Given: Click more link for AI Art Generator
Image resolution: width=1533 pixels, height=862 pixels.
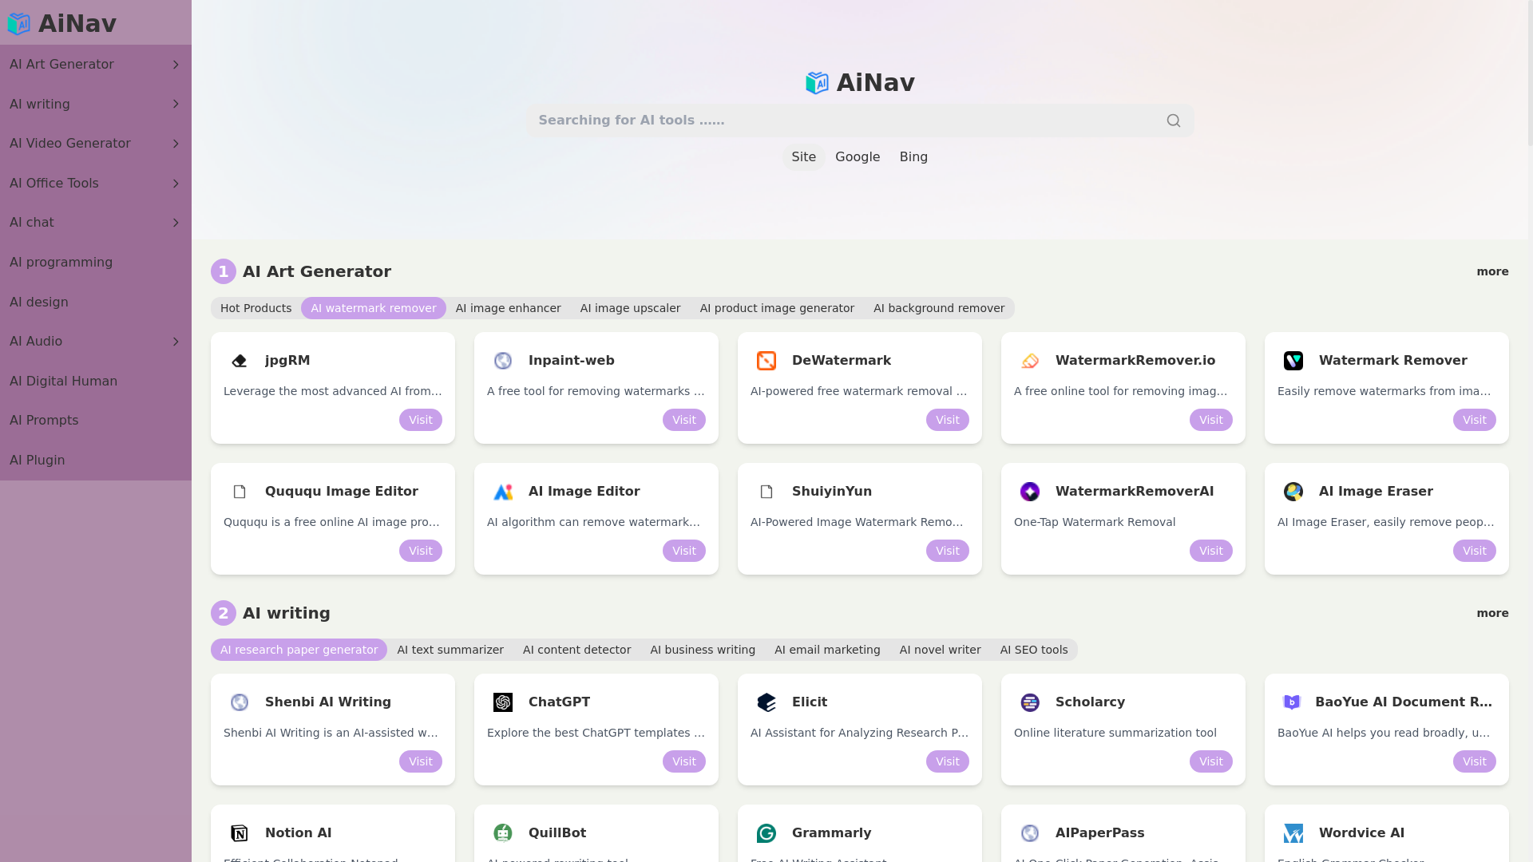Looking at the screenshot, I should [x=1492, y=271].
